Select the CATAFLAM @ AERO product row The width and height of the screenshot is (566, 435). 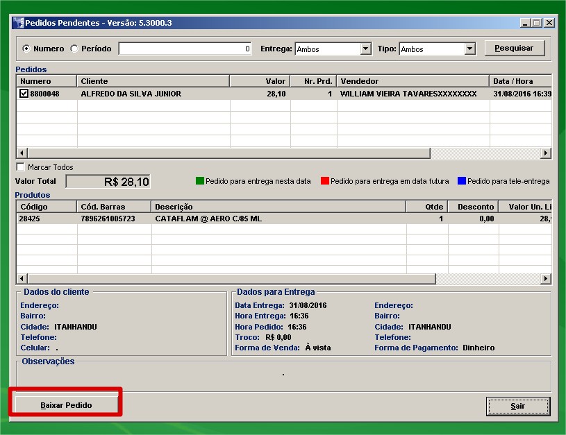[x=208, y=219]
